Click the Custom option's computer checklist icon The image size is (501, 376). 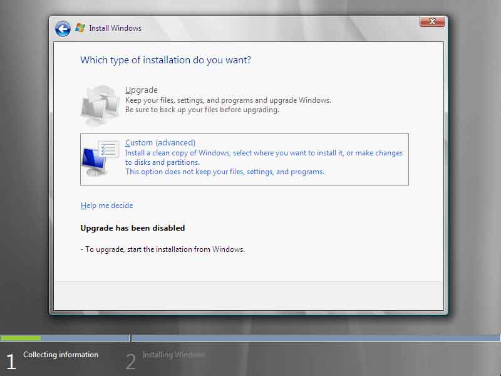pos(100,159)
